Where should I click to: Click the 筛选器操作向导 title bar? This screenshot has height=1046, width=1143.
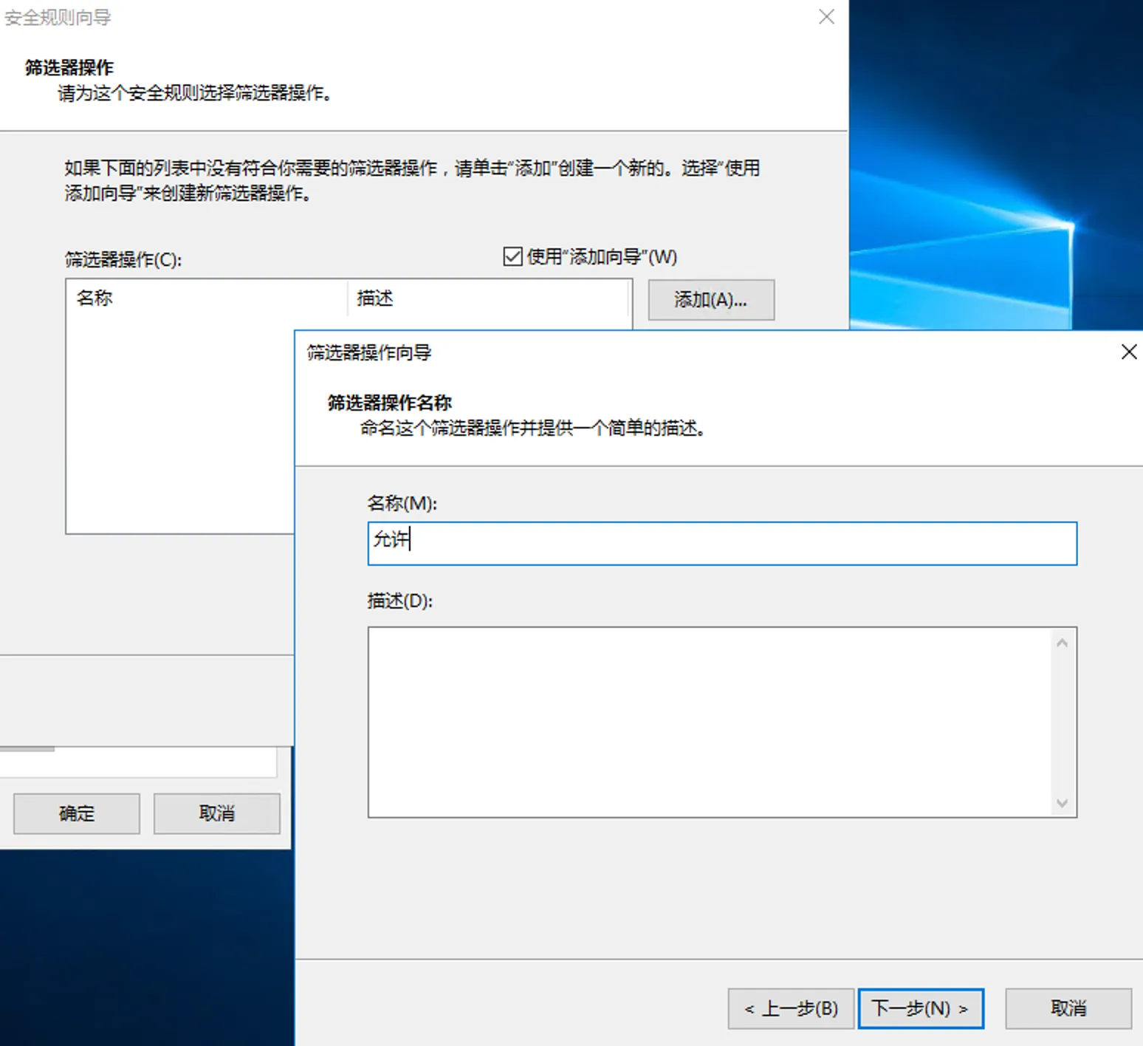click(x=665, y=352)
